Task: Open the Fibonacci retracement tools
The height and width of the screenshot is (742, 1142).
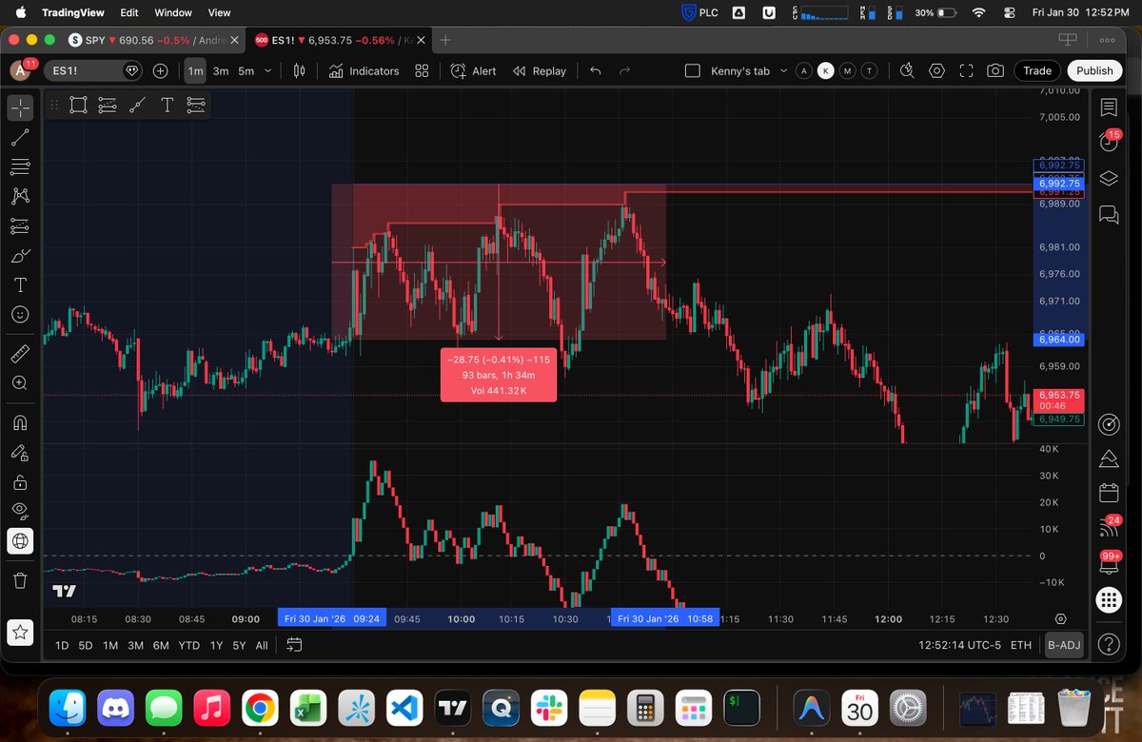Action: [20, 167]
